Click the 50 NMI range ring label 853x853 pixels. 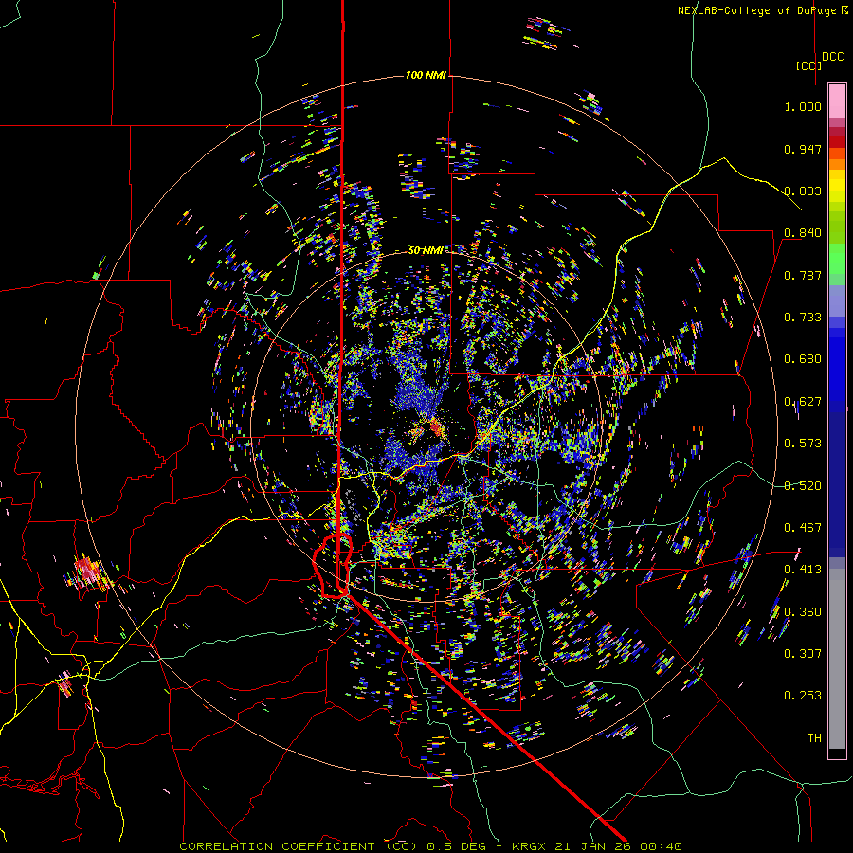[x=426, y=250]
